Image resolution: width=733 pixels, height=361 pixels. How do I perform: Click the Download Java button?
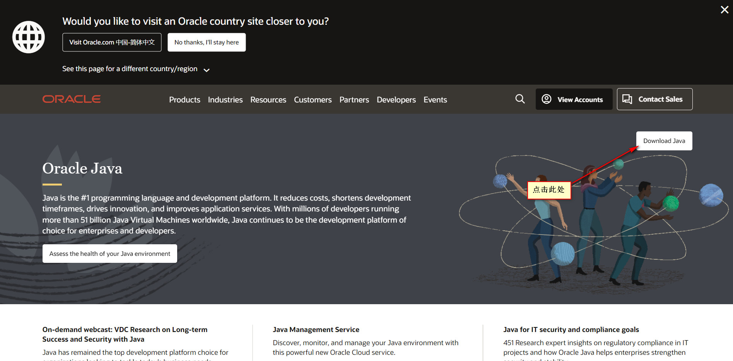click(x=664, y=141)
